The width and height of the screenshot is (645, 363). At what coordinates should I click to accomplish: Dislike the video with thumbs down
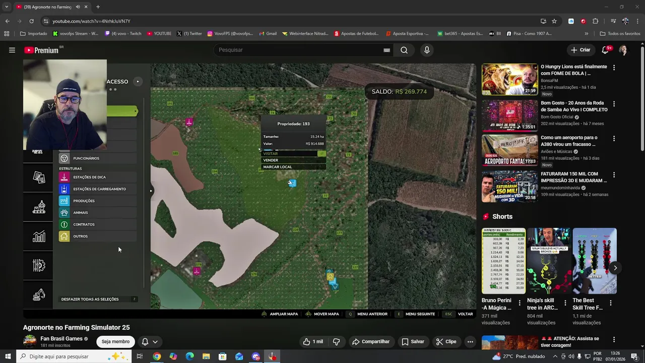[x=336, y=341]
